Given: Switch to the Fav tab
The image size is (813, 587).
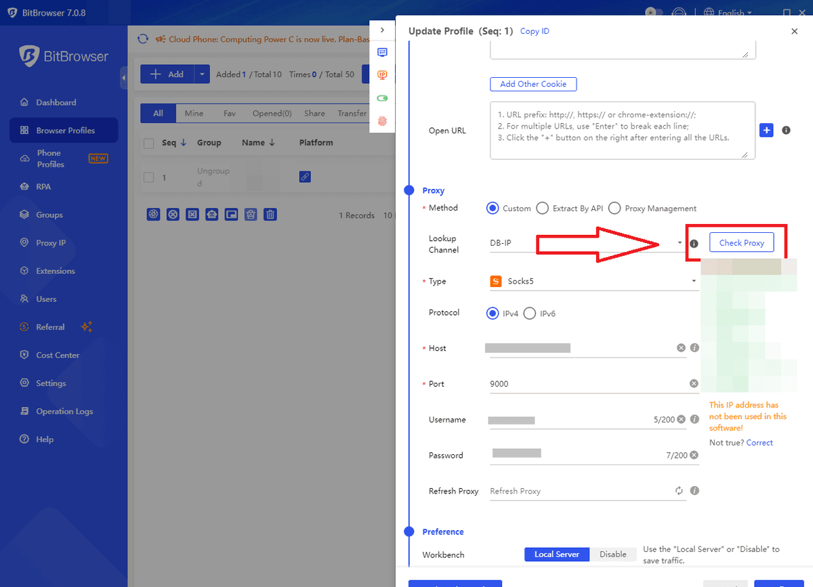Looking at the screenshot, I should coord(230,114).
